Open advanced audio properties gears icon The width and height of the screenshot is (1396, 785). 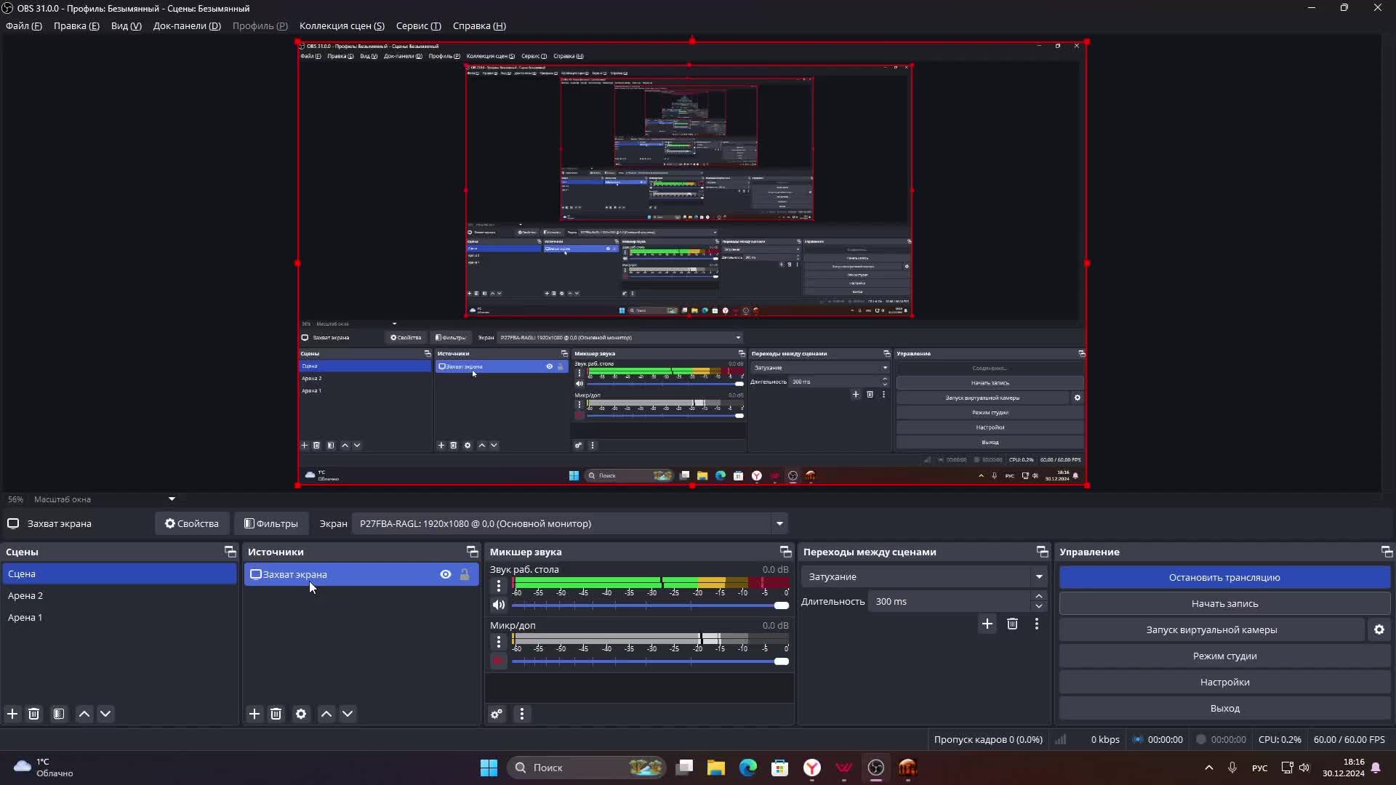pyautogui.click(x=497, y=714)
